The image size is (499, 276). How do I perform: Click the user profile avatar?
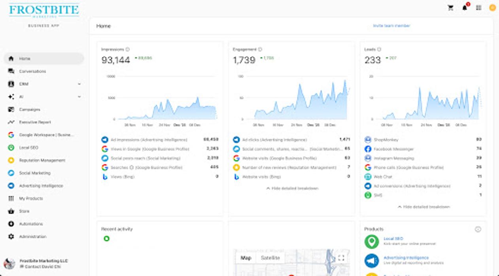click(492, 7)
